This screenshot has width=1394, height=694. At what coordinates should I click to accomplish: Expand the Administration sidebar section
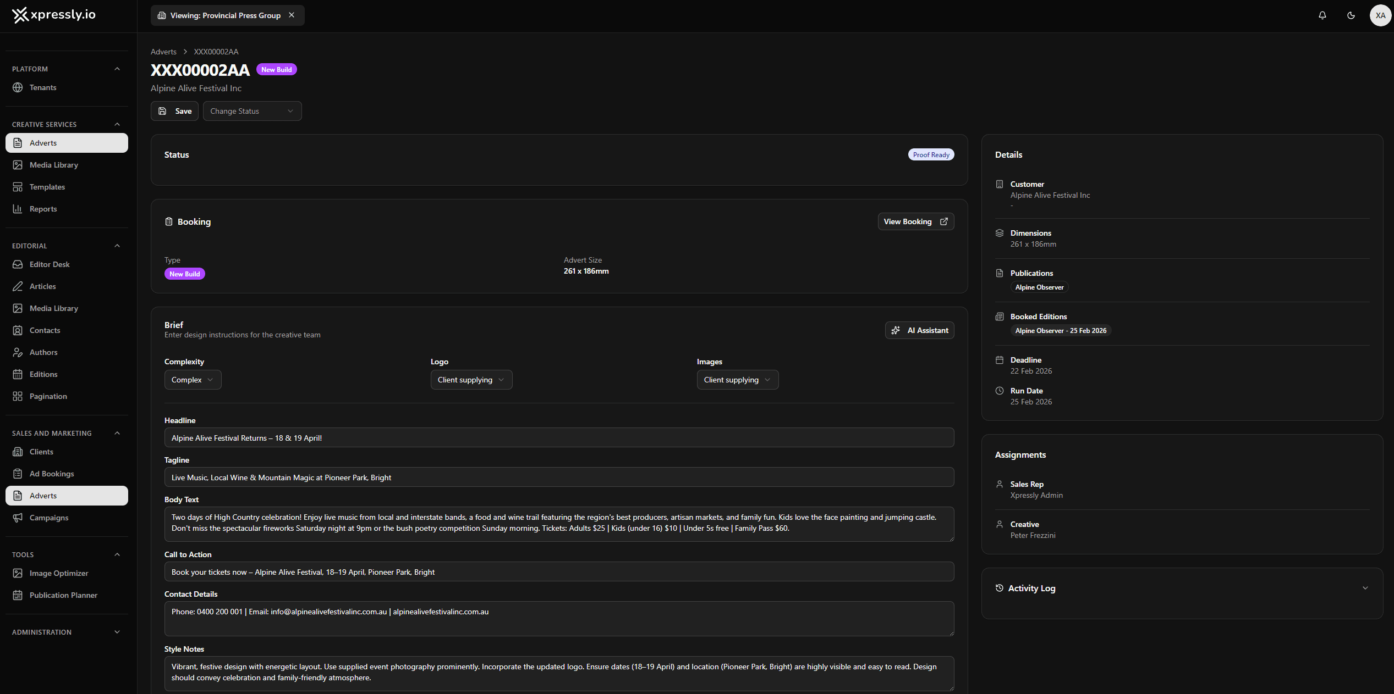point(117,632)
